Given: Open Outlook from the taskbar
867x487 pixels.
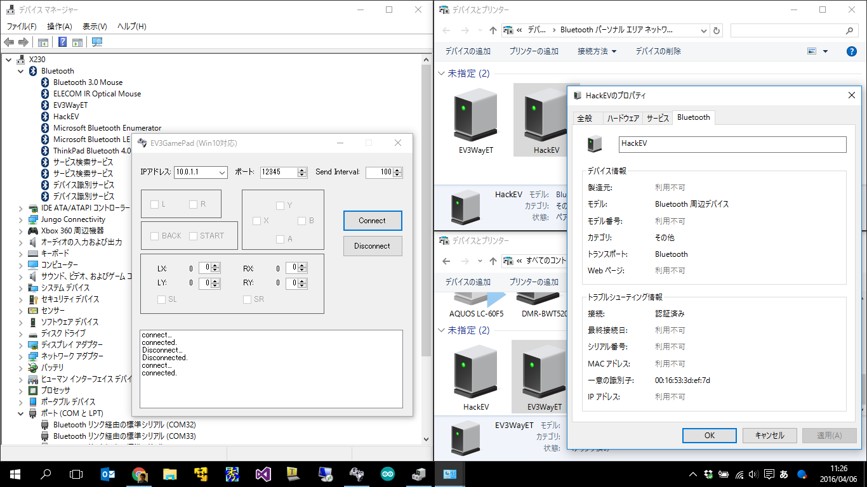Looking at the screenshot, I should (108, 474).
